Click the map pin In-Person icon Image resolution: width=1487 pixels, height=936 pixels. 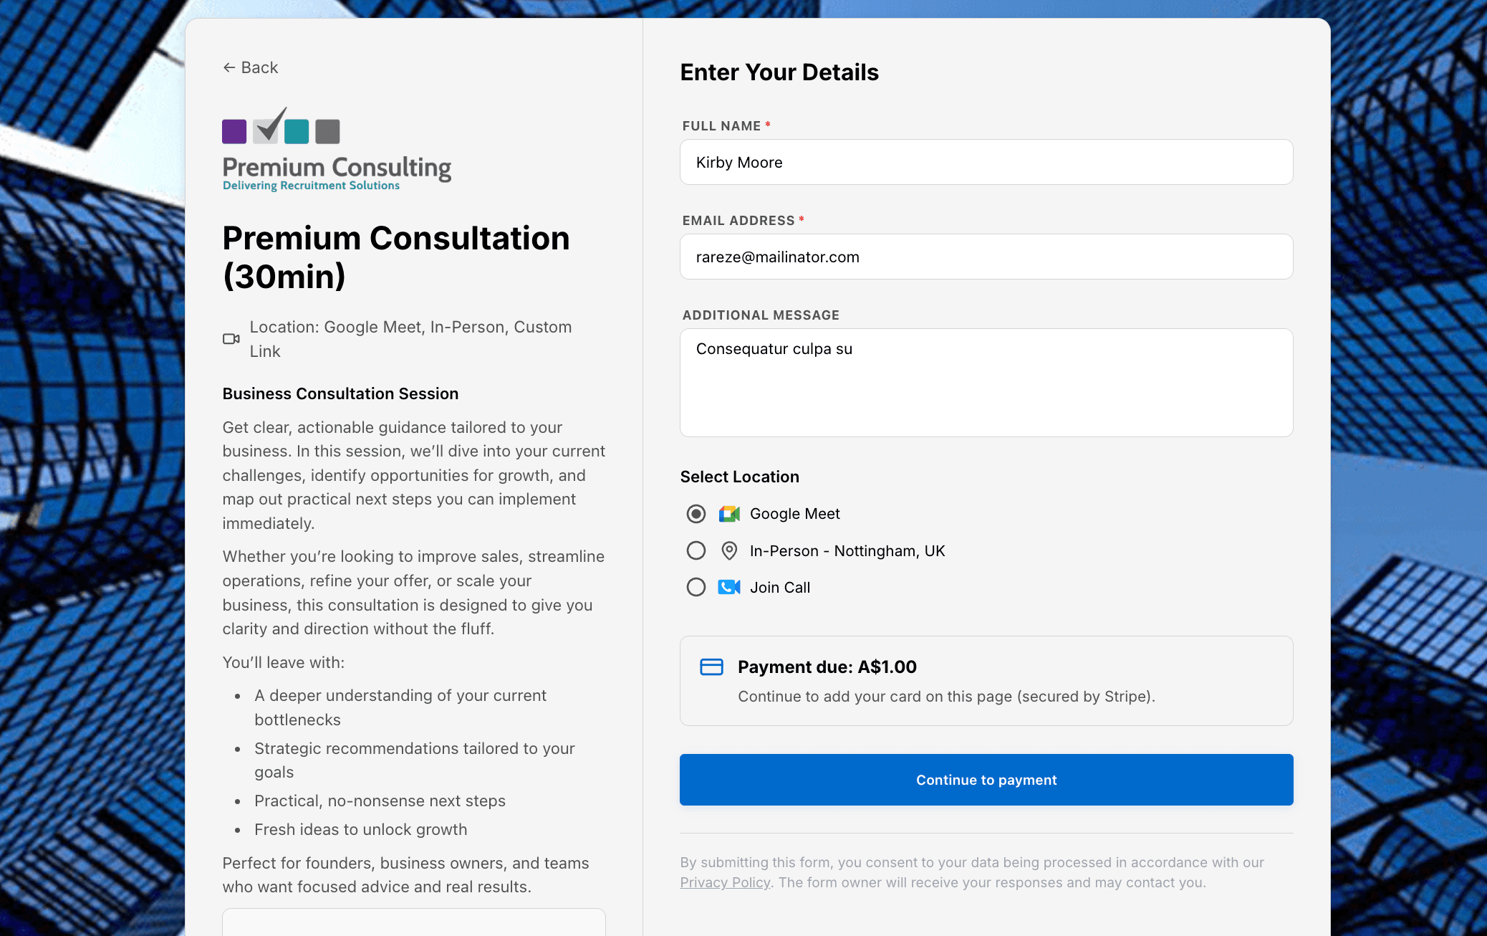pos(729,550)
